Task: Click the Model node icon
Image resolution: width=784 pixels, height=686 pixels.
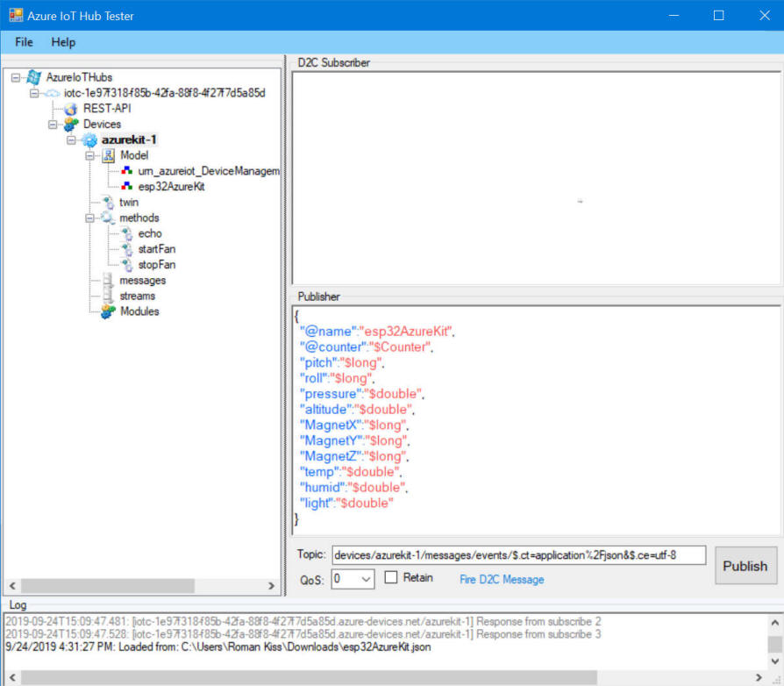Action: pos(109,155)
